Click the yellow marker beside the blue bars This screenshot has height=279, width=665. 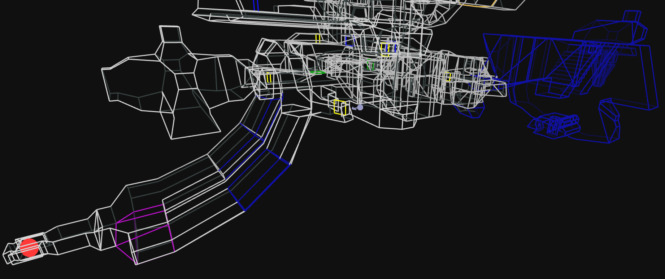(x=384, y=49)
